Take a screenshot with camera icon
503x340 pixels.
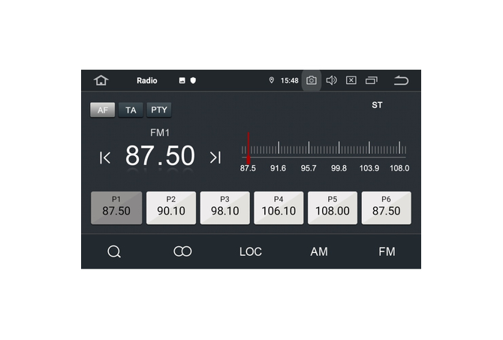312,80
